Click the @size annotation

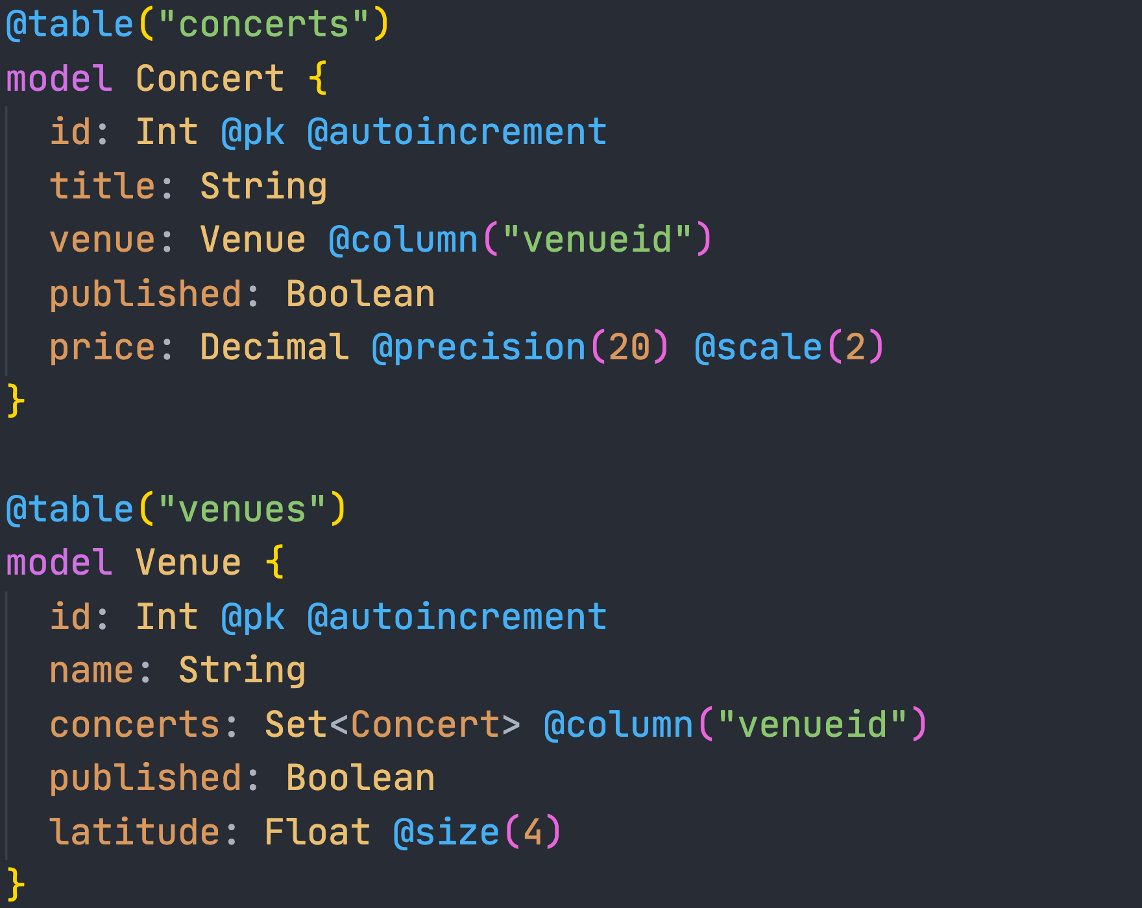click(x=446, y=832)
